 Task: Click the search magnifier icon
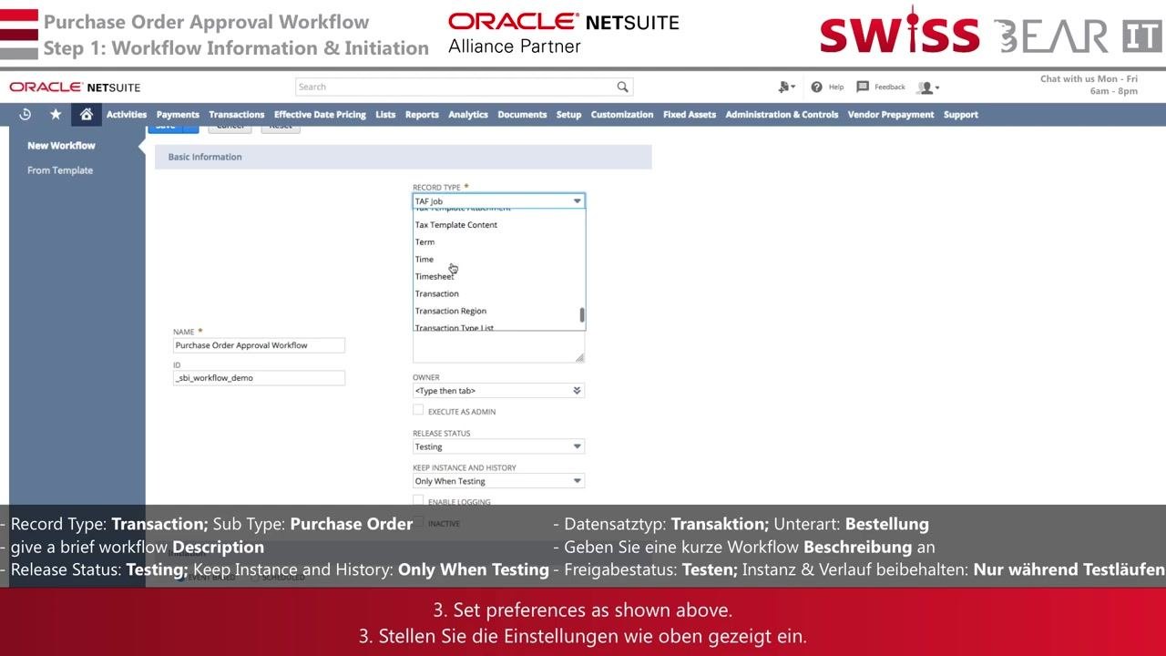(x=622, y=87)
